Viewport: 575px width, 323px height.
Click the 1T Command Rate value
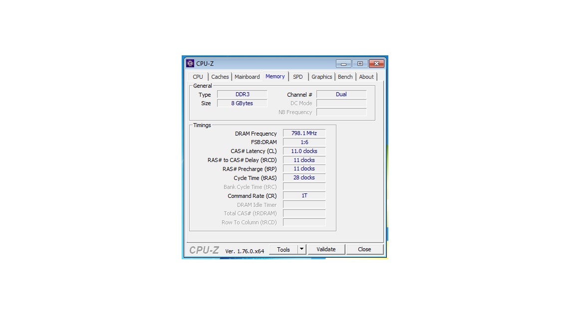[x=304, y=195]
